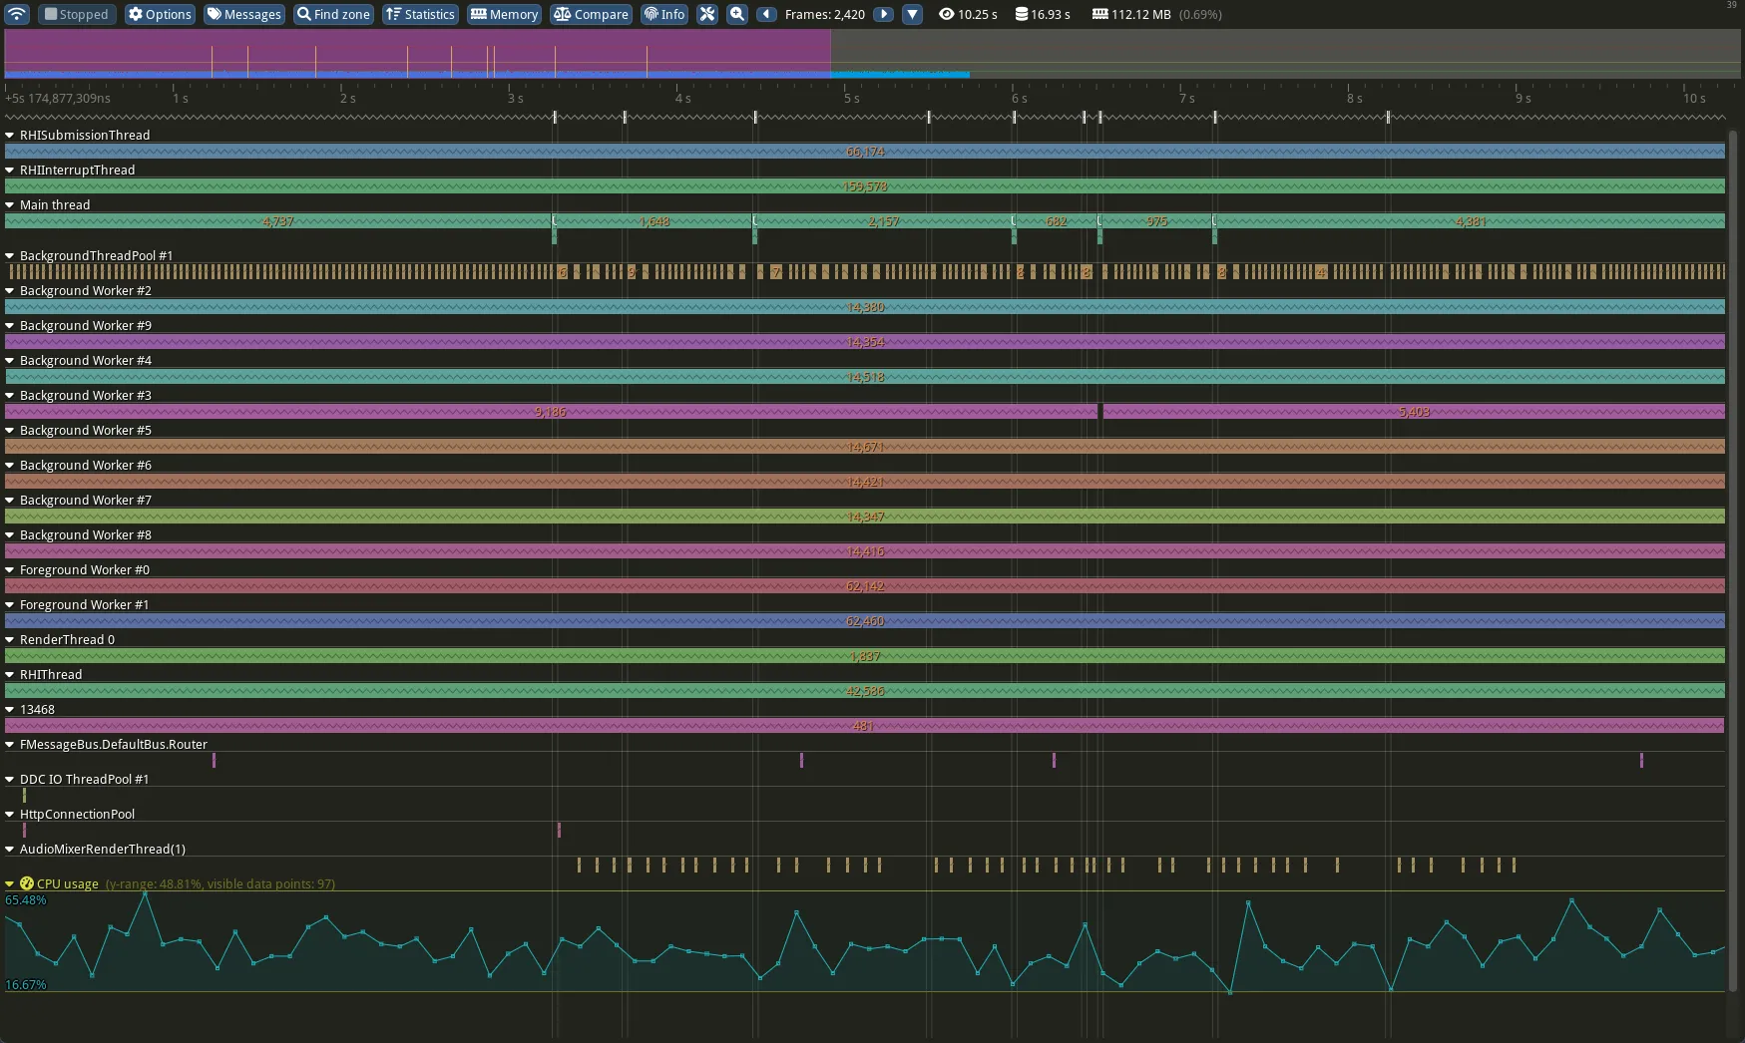This screenshot has width=1745, height=1043.
Task: Collapse the CPU usage graph
Action: [8, 883]
